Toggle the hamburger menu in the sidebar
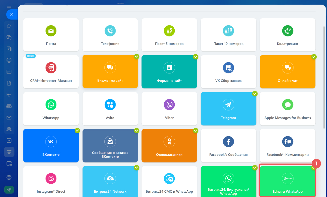The width and height of the screenshot is (327, 197). pos(9,7)
